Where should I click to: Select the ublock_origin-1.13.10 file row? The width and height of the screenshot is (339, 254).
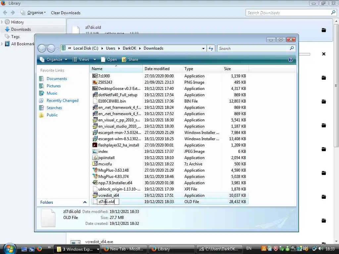pyautogui.click(x=169, y=189)
